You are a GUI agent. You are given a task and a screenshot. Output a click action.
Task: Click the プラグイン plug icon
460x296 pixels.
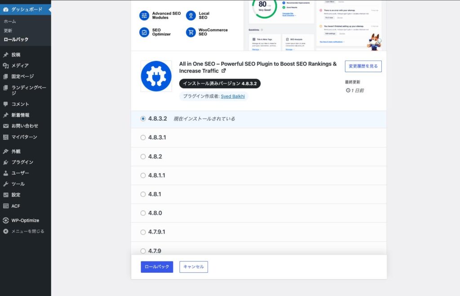click(5, 162)
